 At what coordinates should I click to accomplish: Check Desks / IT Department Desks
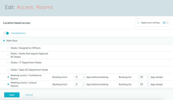pyautogui.click(x=8, y=63)
